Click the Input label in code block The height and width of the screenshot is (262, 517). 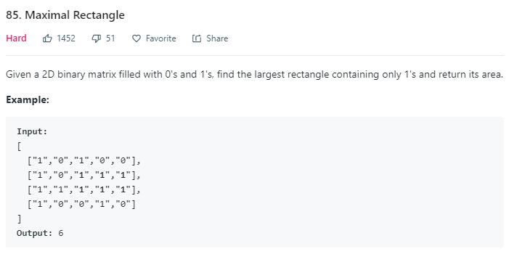click(x=32, y=131)
